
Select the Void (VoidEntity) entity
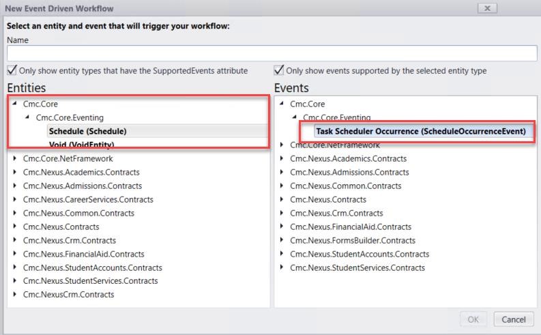point(81,145)
